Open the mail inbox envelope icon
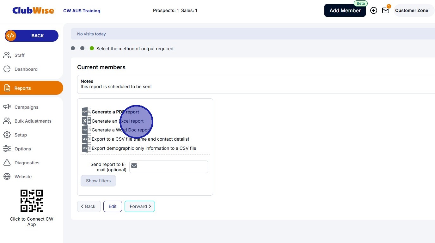Image resolution: width=435 pixels, height=243 pixels. tap(386, 10)
